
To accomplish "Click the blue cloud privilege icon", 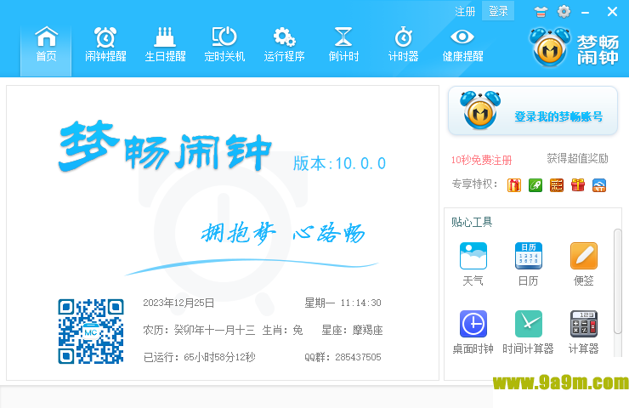I will (599, 185).
